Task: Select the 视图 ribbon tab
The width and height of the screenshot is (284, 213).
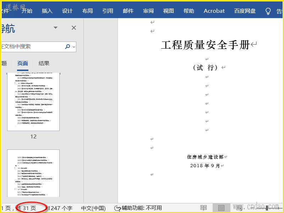Action: tap(168, 11)
